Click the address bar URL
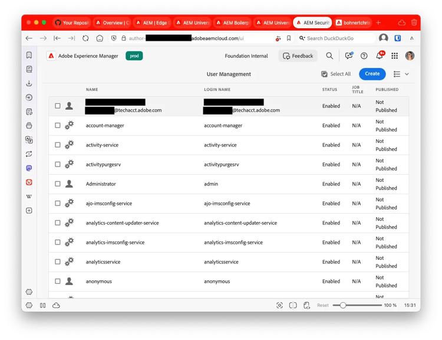Screen dimensions: 442x340 tap(186, 38)
